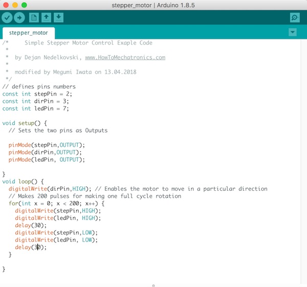Click 'digitalWrite(dirPin,HIGH);' statement
Viewport: 307px width, 287px height.
point(50,189)
